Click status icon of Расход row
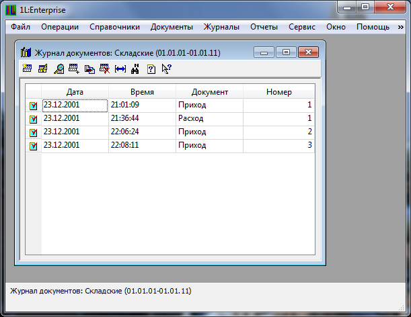This screenshot has height=317, width=411. [x=33, y=119]
